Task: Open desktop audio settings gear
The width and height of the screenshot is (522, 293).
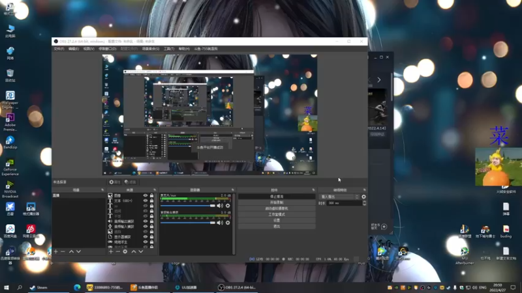Action: tap(228, 223)
